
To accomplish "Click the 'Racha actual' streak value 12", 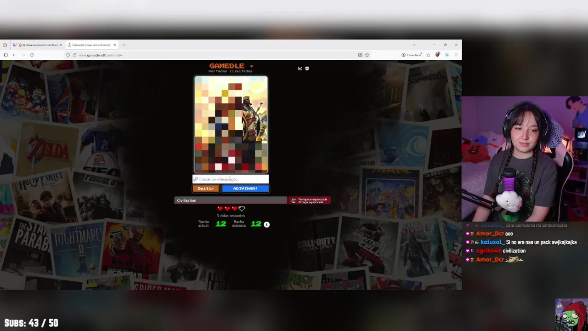I will click(221, 224).
